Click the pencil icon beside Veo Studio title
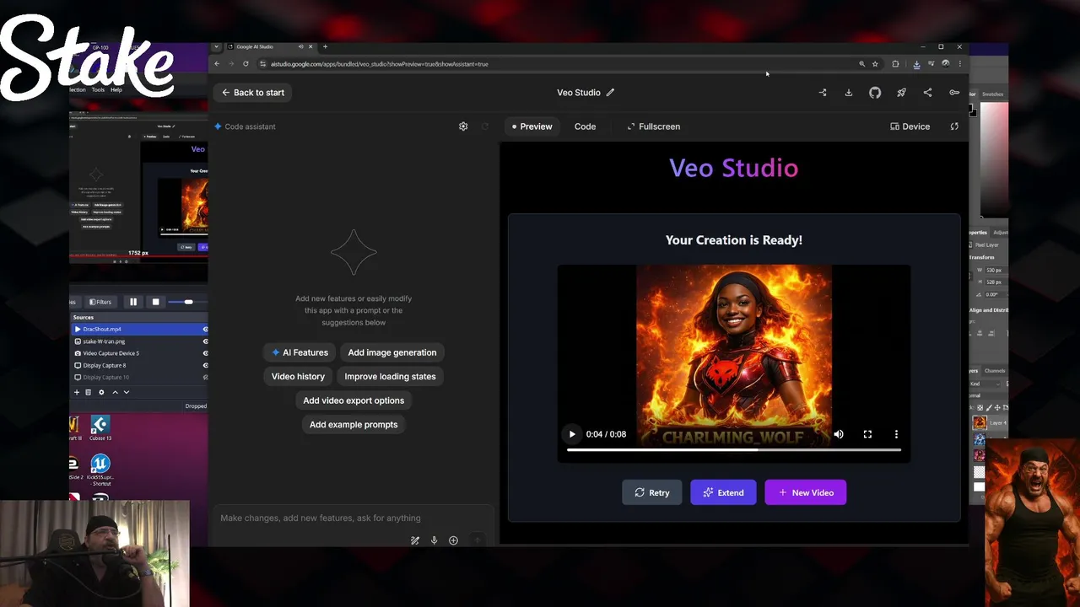The width and height of the screenshot is (1080, 607). [x=610, y=93]
